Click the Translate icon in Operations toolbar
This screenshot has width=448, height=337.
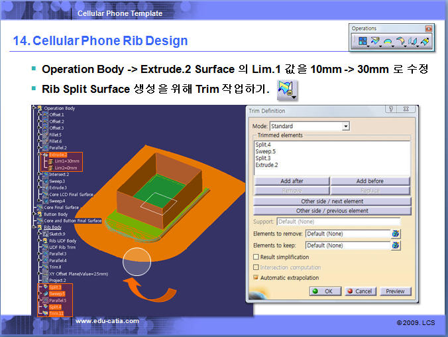413,41
